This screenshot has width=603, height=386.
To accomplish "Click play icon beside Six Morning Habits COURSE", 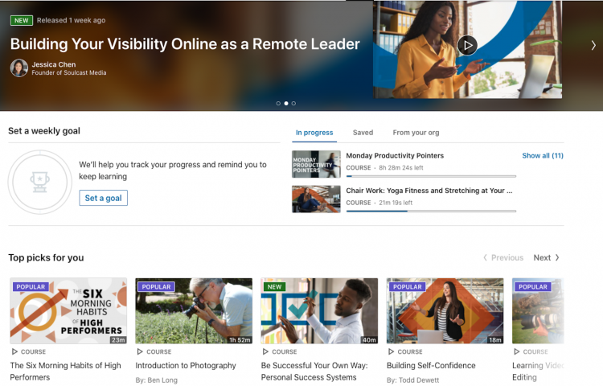I will 14,351.
